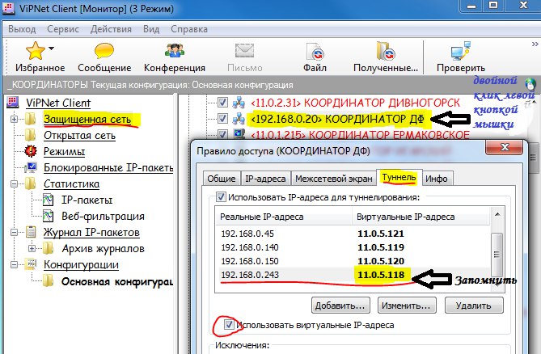Select the Режимы tree item label
This screenshot has height=354, width=541.
(64, 151)
